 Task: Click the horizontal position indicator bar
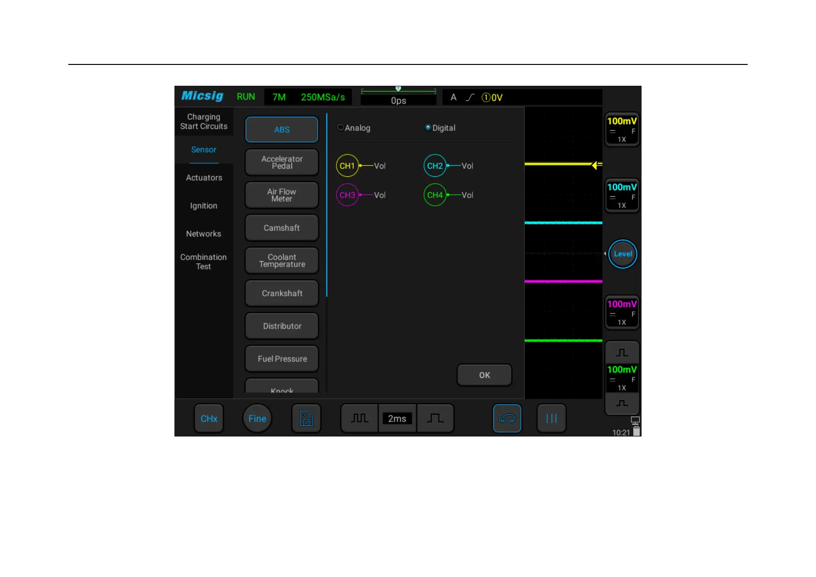point(398,91)
